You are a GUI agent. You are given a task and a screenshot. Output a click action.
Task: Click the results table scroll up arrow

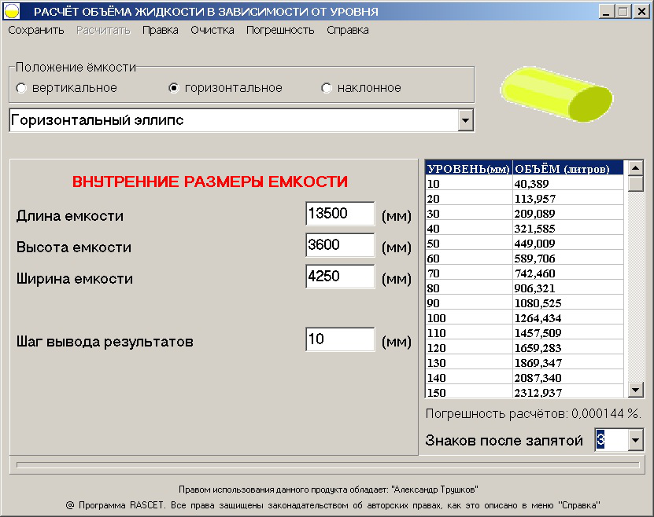[x=636, y=167]
